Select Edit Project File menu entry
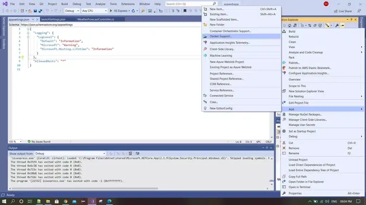366x205 pixels. point(323,103)
